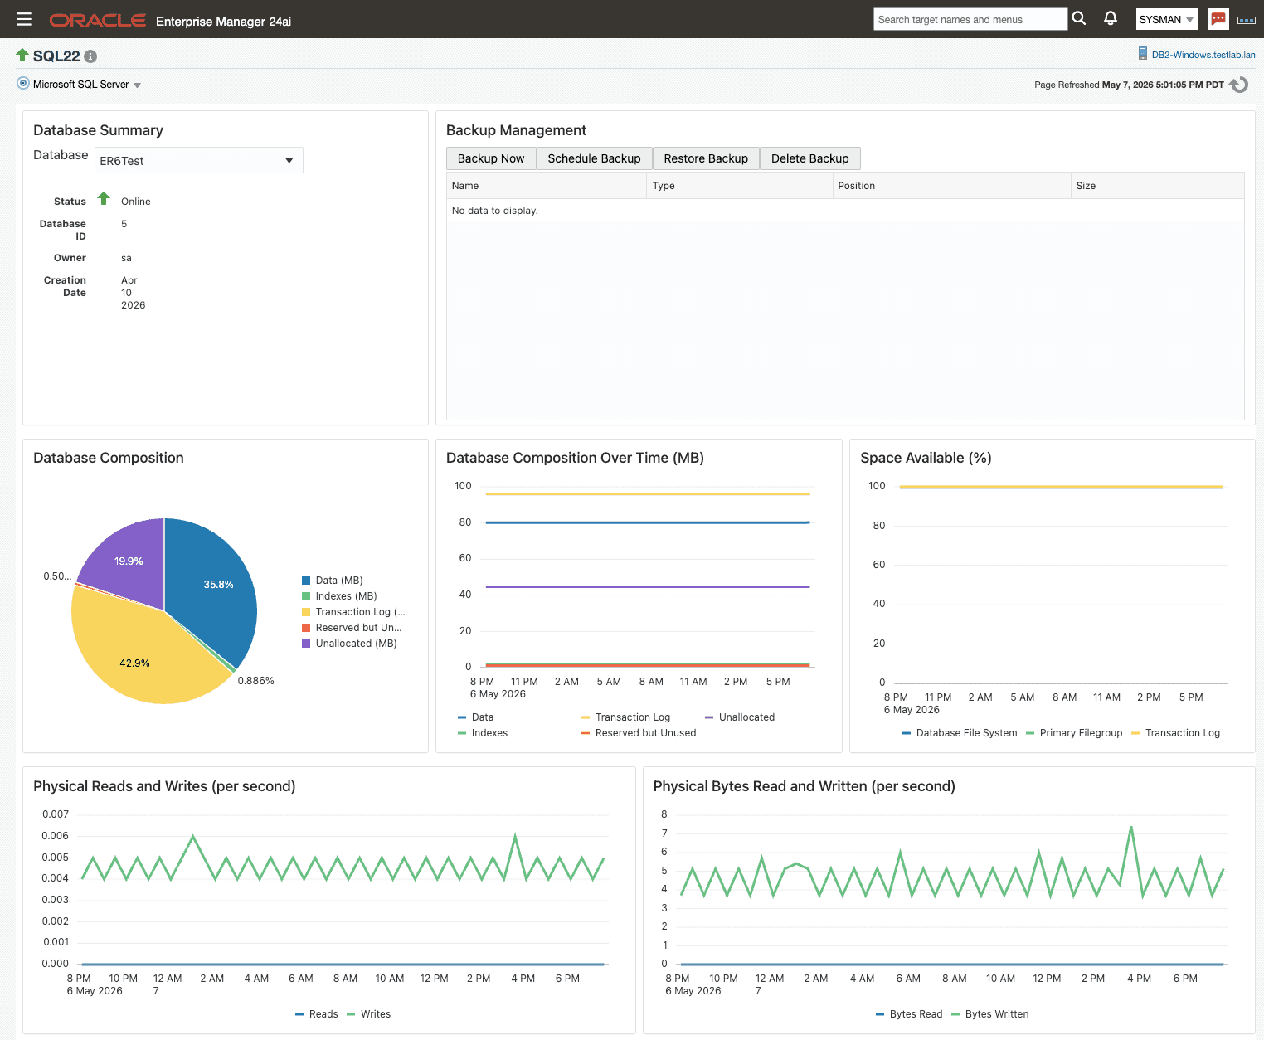
Task: Toggle Transaction Log series in Space Available legend
Action: pos(1175,733)
